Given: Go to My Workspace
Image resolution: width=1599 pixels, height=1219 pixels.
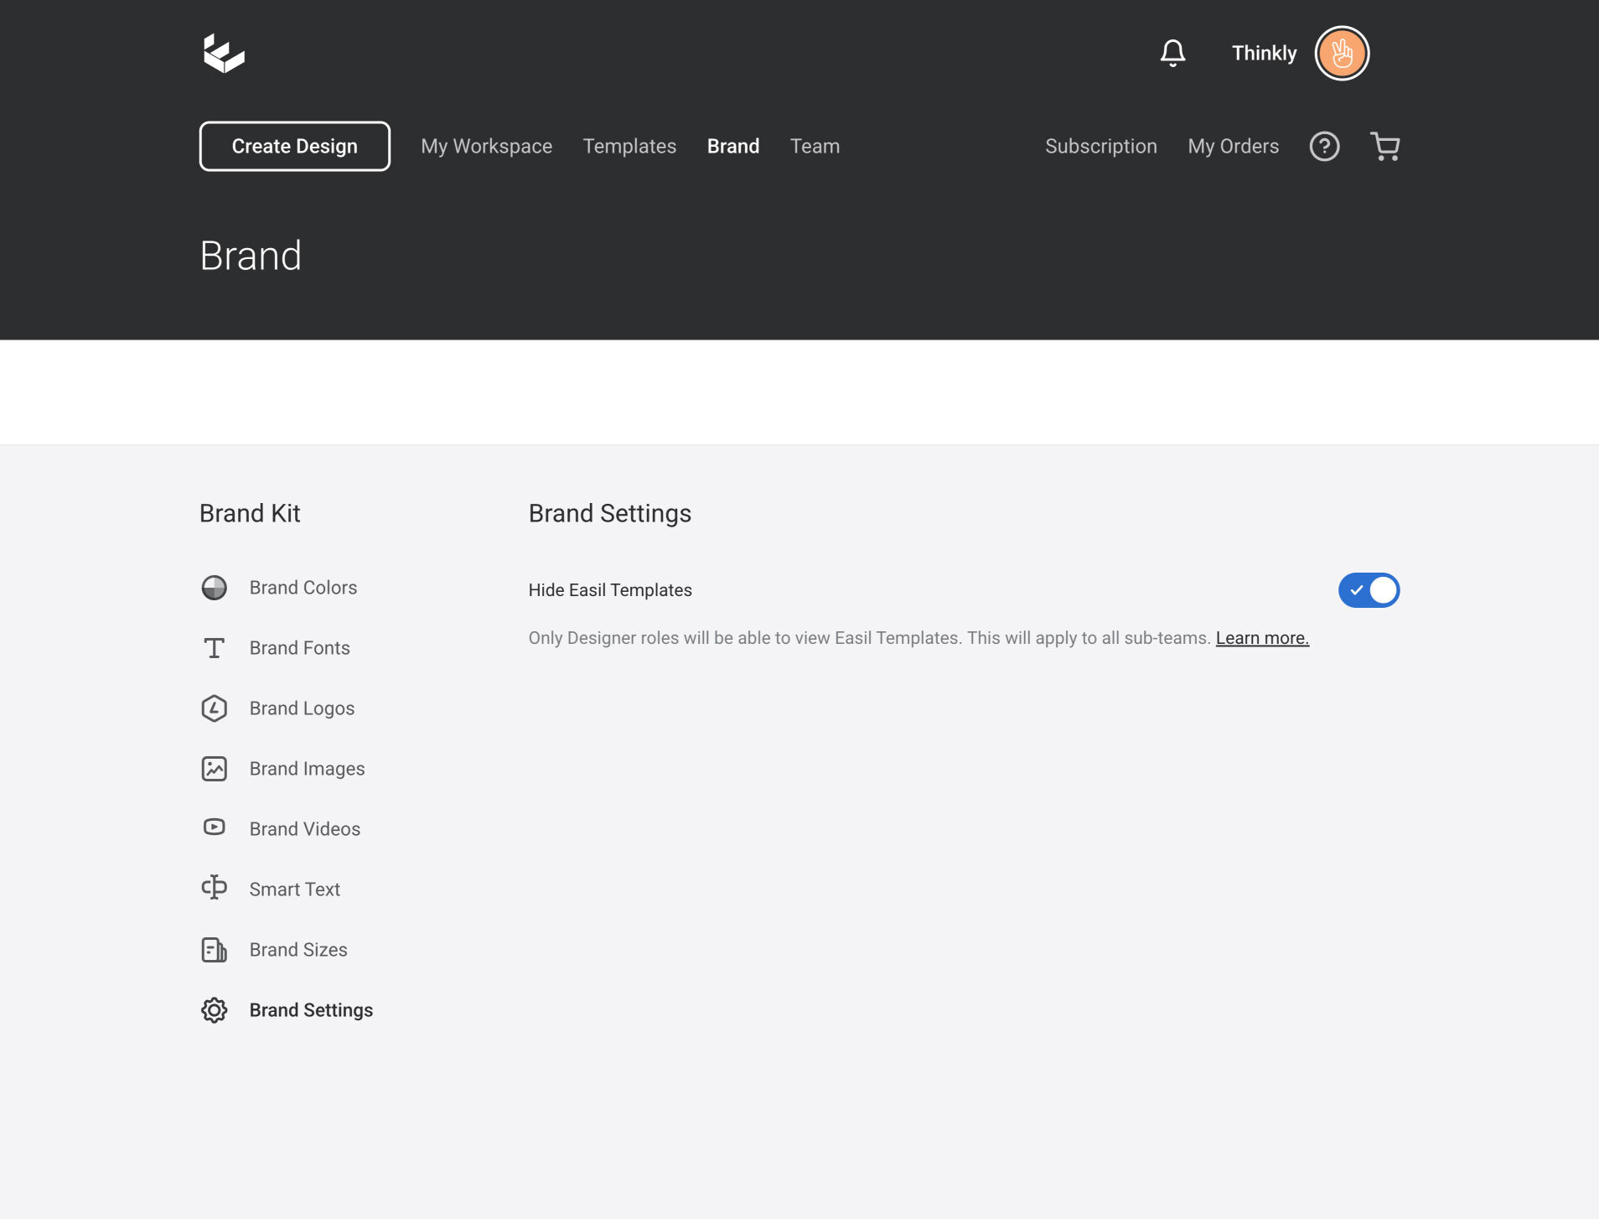Looking at the screenshot, I should pos(486,147).
